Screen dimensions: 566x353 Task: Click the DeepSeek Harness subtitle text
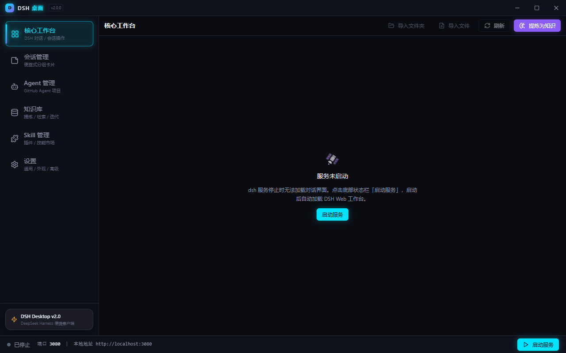click(x=47, y=323)
